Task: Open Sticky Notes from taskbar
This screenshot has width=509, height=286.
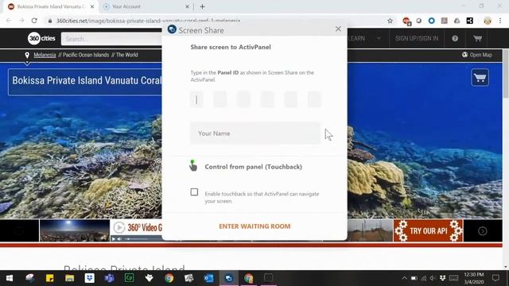Action: (49, 278)
